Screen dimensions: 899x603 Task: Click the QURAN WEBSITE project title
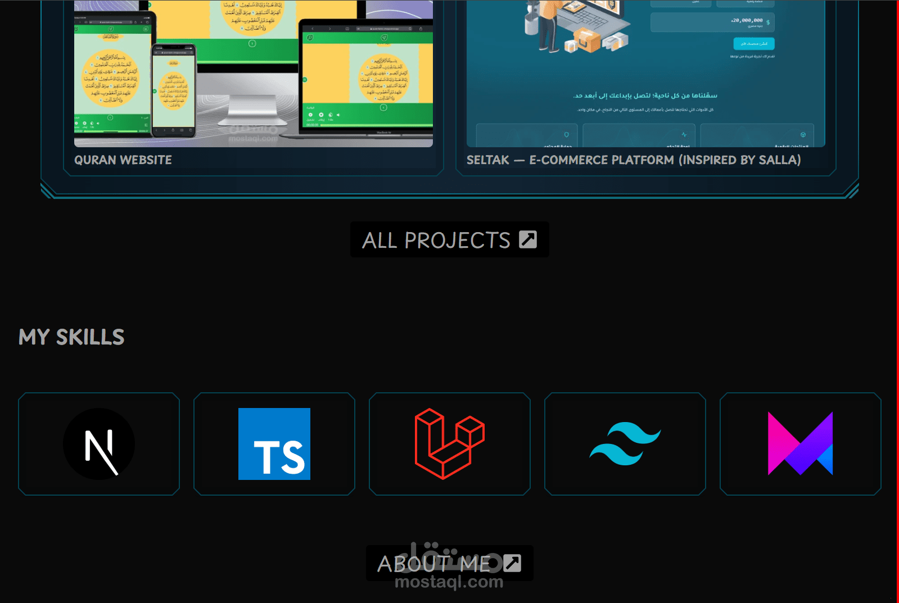pyautogui.click(x=123, y=160)
